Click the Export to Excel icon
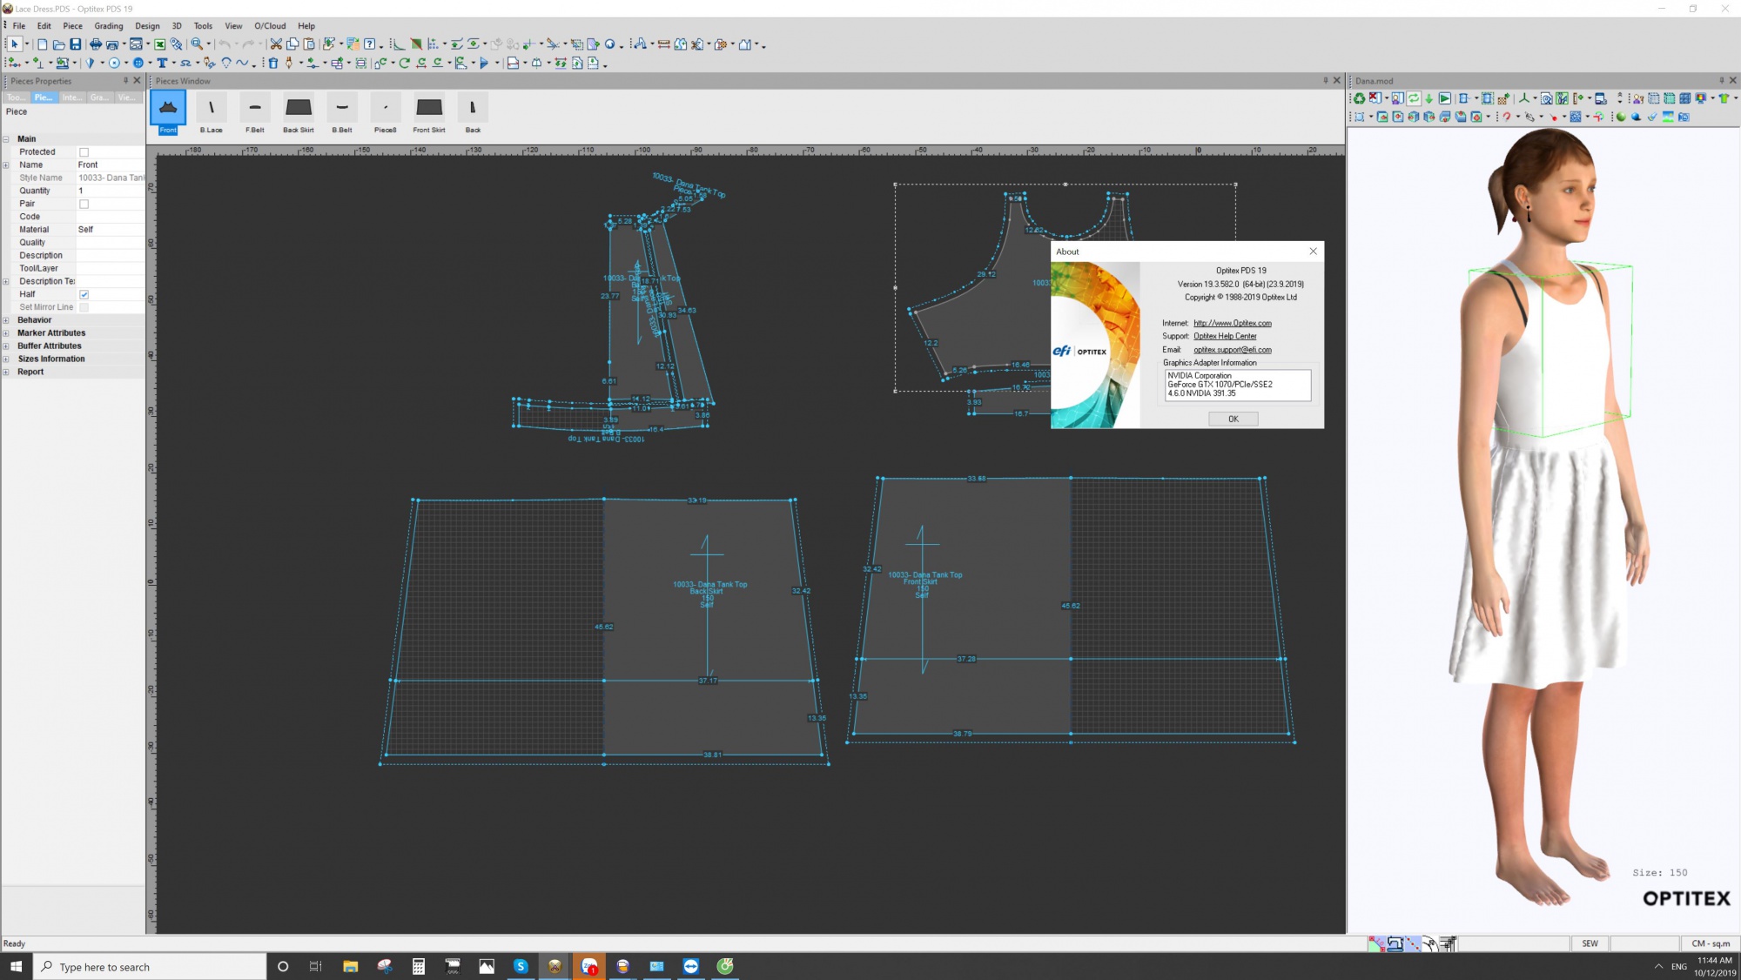The height and width of the screenshot is (980, 1741). 159,44
